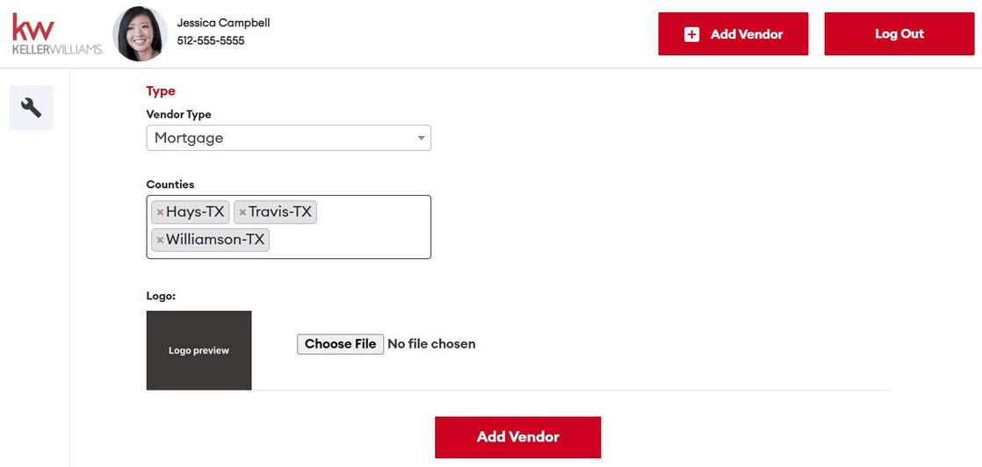Open the tools wrench sidebar icon
This screenshot has width=982, height=467.
click(32, 108)
